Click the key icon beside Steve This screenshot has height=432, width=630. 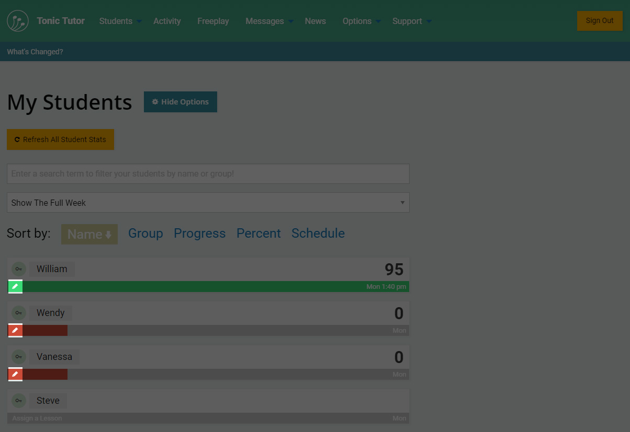19,401
